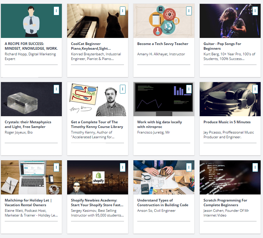
Task: Select the Produce Music in 5 Minutes title
Action: pyautogui.click(x=227, y=122)
